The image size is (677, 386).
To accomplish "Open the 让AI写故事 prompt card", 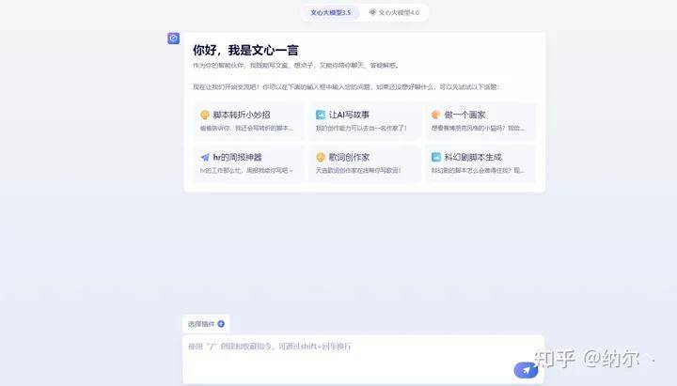I will point(365,121).
